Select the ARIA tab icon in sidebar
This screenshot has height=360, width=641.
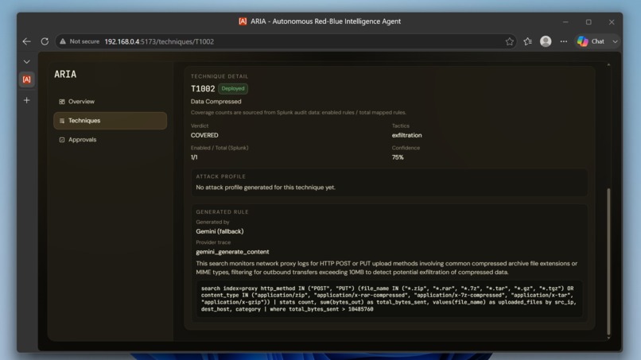pyautogui.click(x=26, y=79)
